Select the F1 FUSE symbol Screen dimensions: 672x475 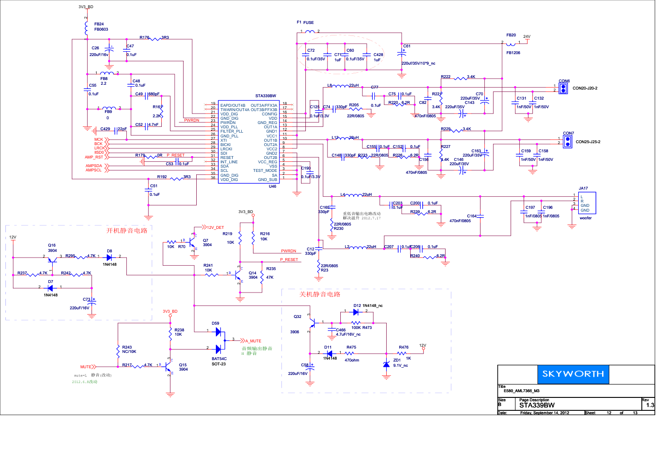click(x=310, y=32)
